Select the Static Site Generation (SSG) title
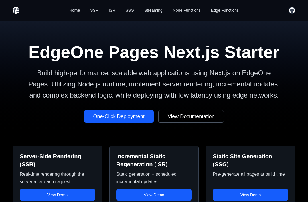This screenshot has height=202, width=308. pos(242,160)
